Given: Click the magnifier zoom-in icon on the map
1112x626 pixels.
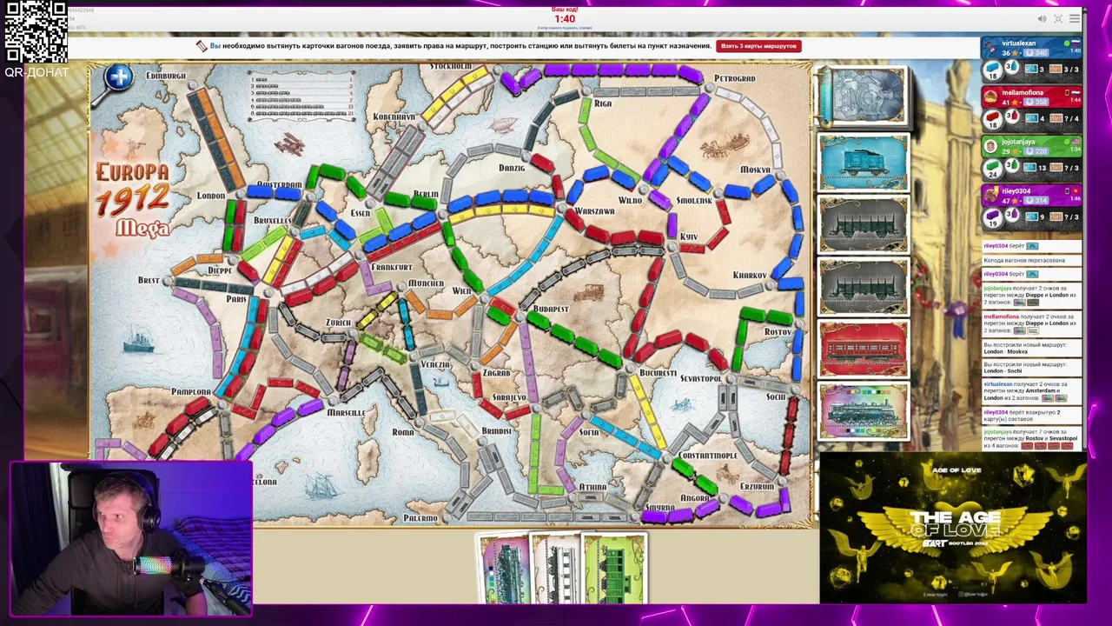Looking at the screenshot, I should click(119, 77).
